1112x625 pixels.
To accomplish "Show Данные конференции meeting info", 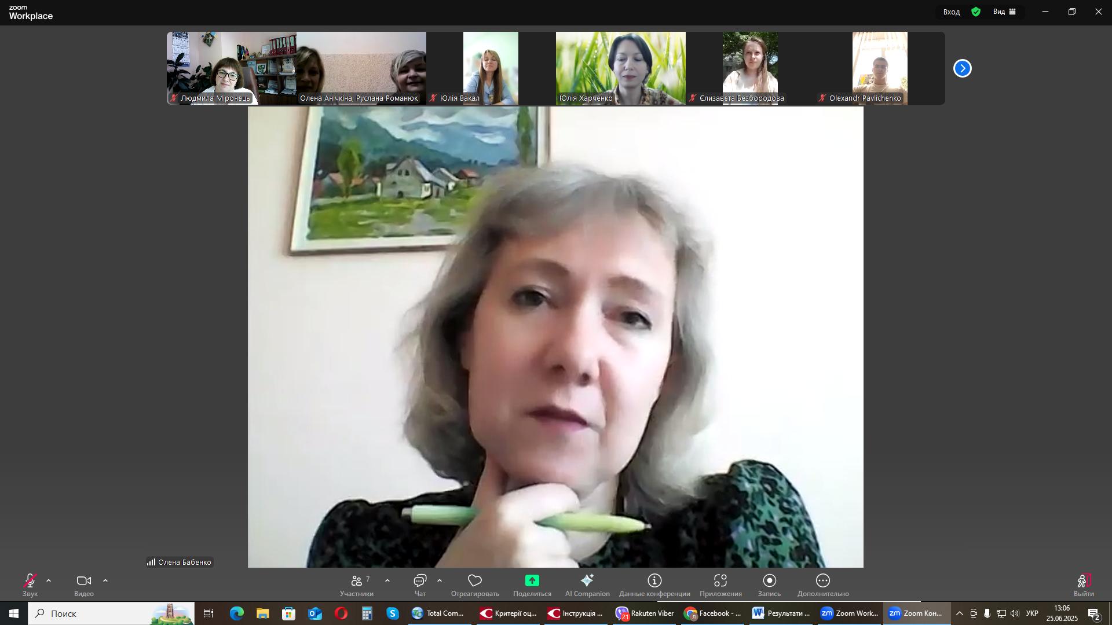I will click(x=654, y=585).
